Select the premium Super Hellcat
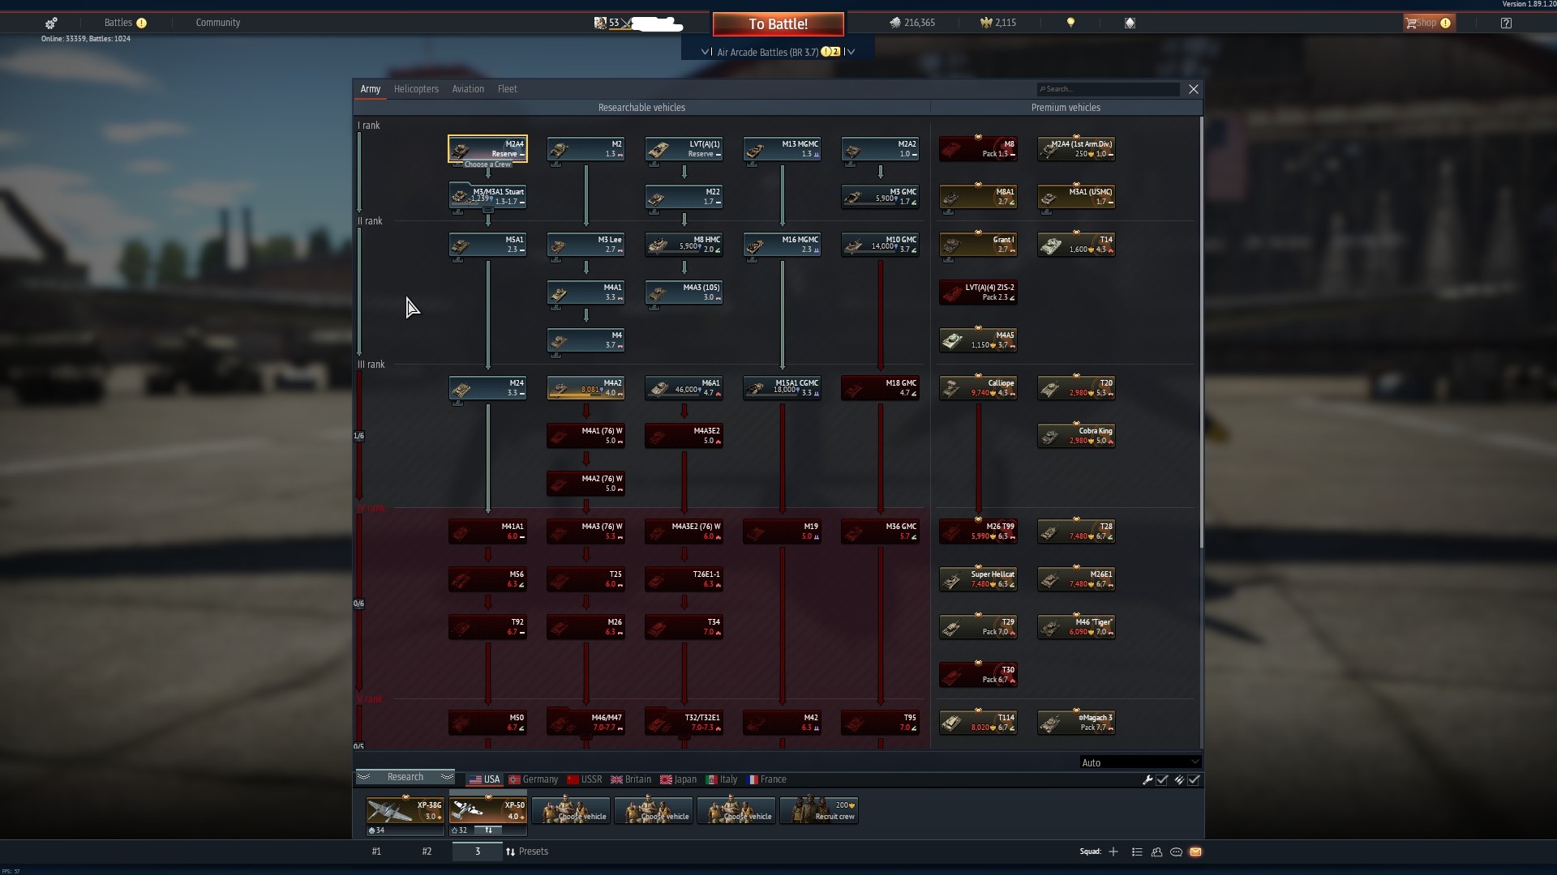Screen dimensions: 1557x875 (x=978, y=579)
